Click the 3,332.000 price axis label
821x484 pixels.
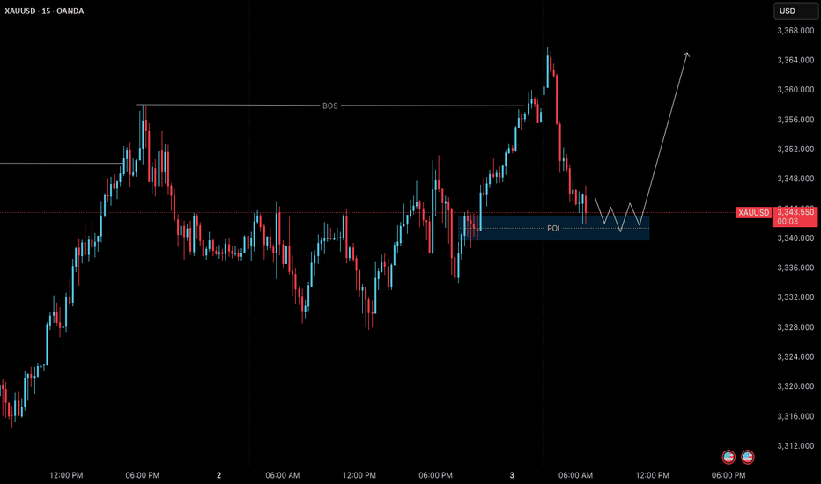(x=795, y=297)
